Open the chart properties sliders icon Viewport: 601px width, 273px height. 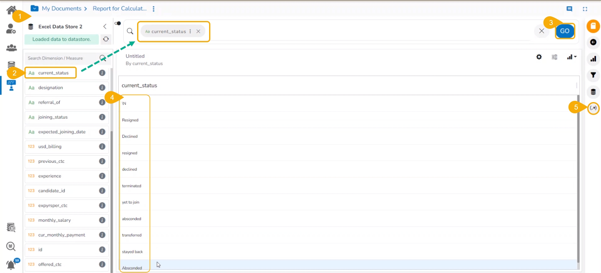click(554, 57)
